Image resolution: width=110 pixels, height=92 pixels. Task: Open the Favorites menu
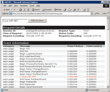(24, 6)
